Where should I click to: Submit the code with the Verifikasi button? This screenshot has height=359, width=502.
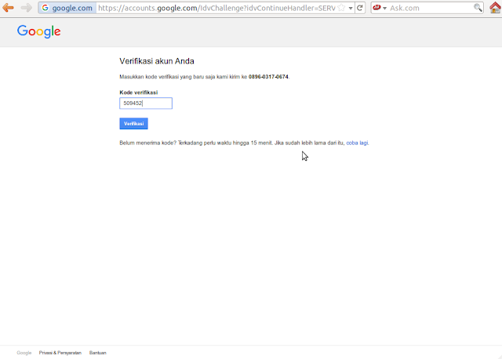tap(133, 124)
